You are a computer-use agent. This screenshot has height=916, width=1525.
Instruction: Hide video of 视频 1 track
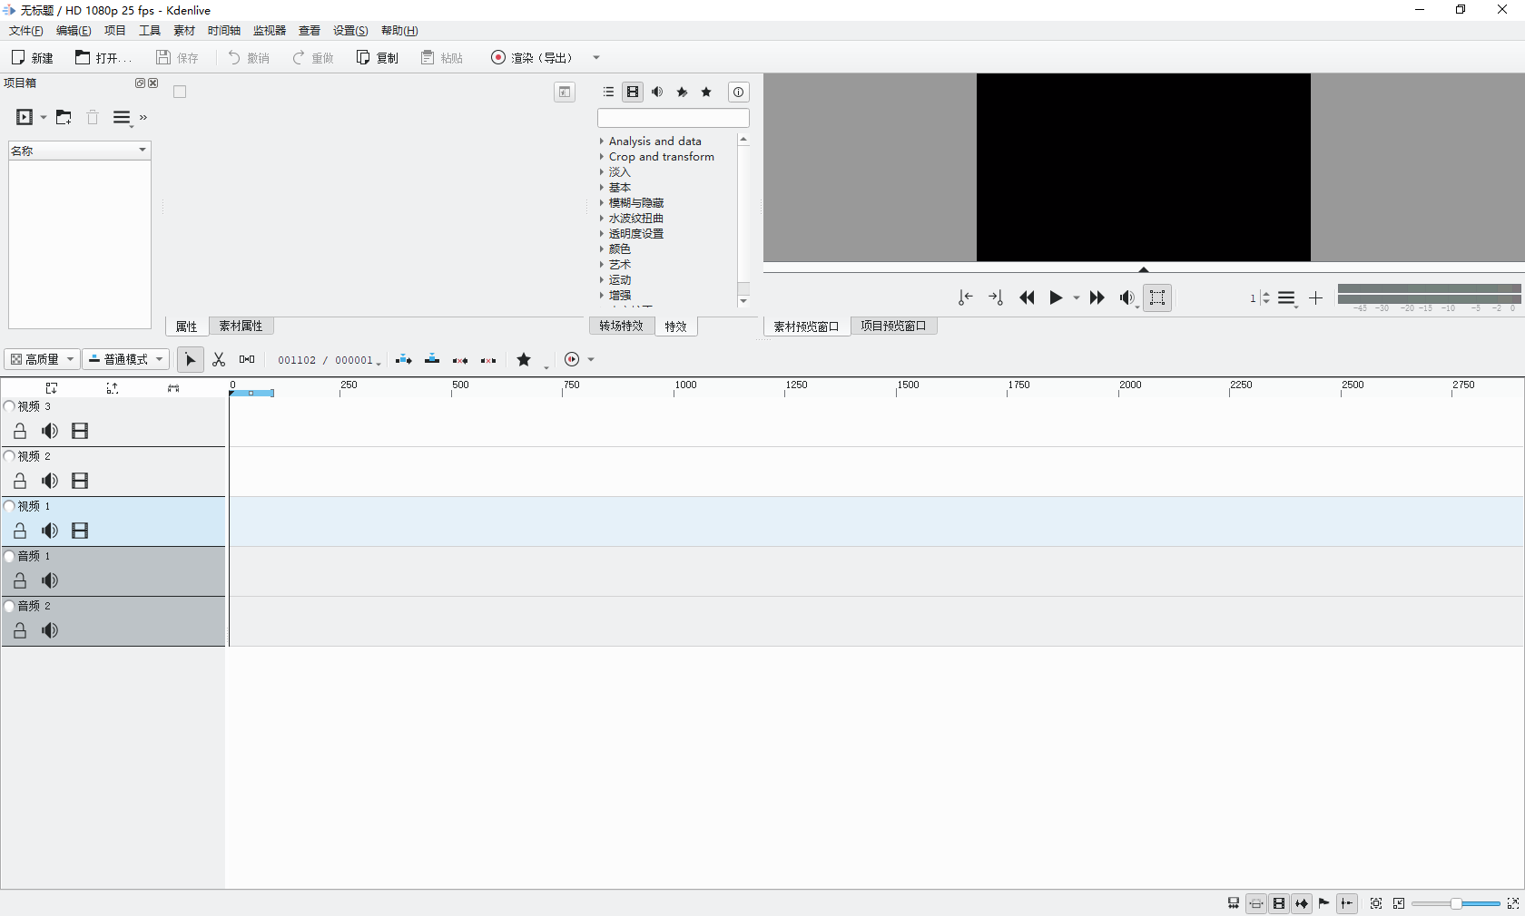pyautogui.click(x=80, y=531)
